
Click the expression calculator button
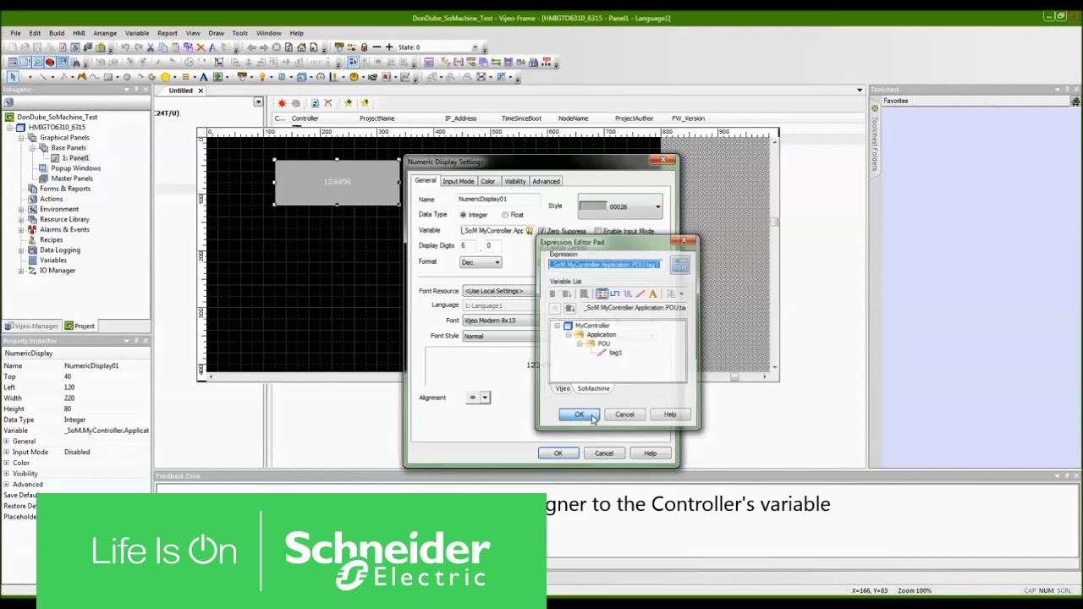coord(679,266)
